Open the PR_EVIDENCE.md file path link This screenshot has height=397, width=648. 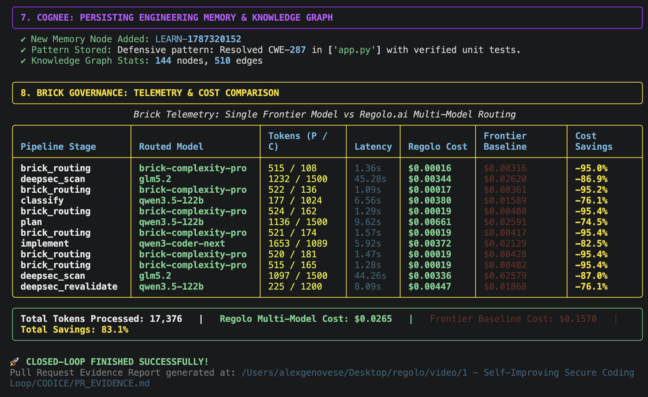pos(322,378)
